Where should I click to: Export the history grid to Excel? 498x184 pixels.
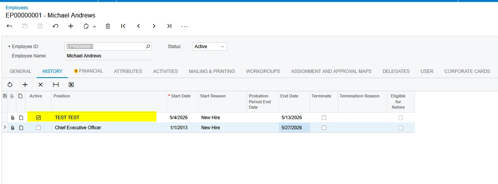coord(71,84)
